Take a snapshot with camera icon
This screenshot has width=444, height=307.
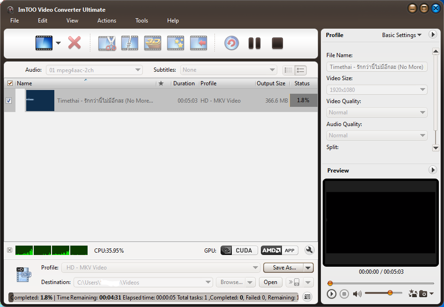[423, 294]
